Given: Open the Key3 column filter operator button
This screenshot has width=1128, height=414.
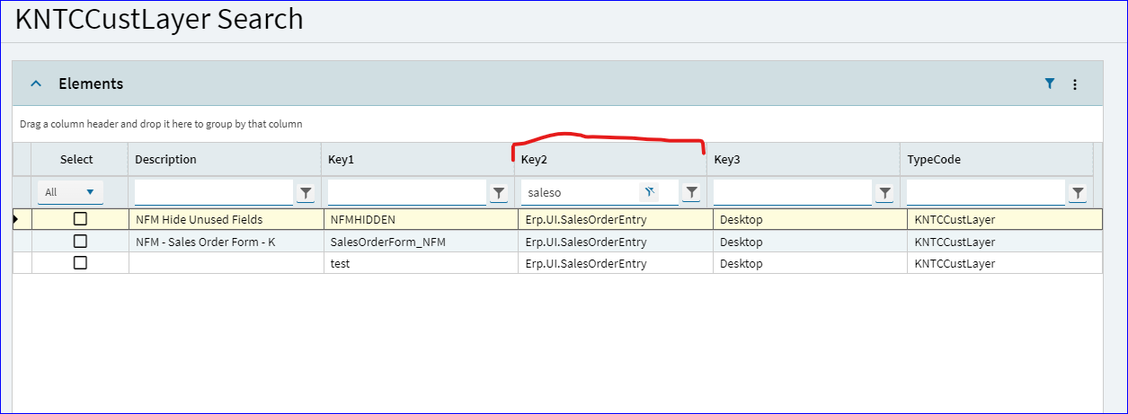Looking at the screenshot, I should click(884, 192).
